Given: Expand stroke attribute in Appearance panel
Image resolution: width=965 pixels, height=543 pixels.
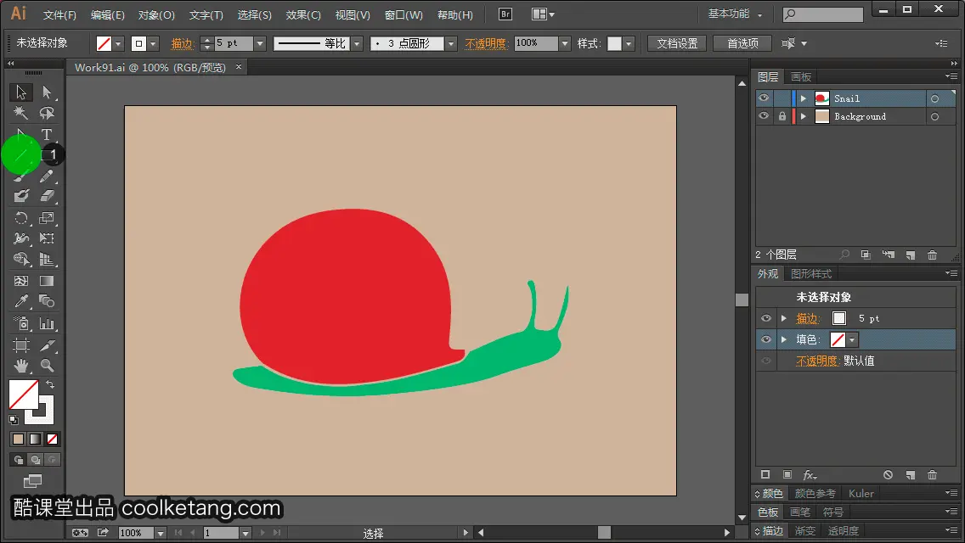Looking at the screenshot, I should pos(784,318).
